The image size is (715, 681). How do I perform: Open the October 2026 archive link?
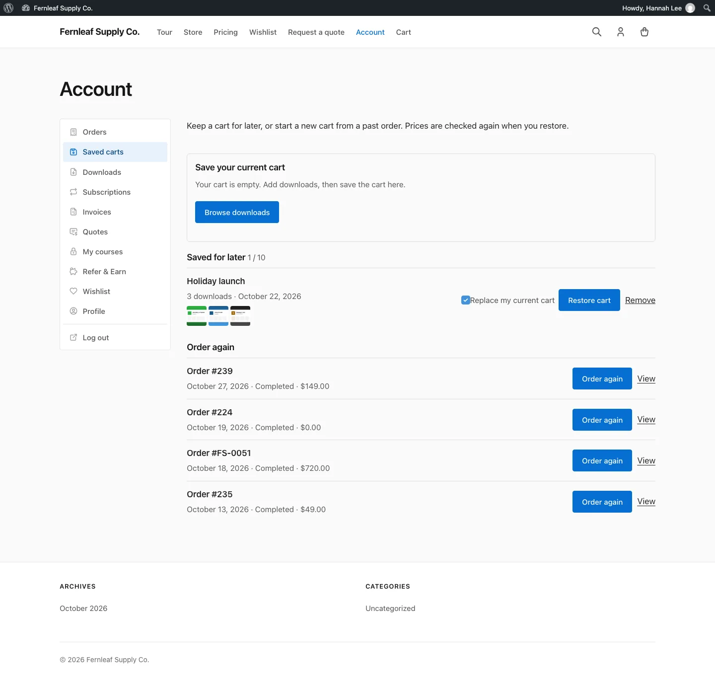pyautogui.click(x=83, y=608)
